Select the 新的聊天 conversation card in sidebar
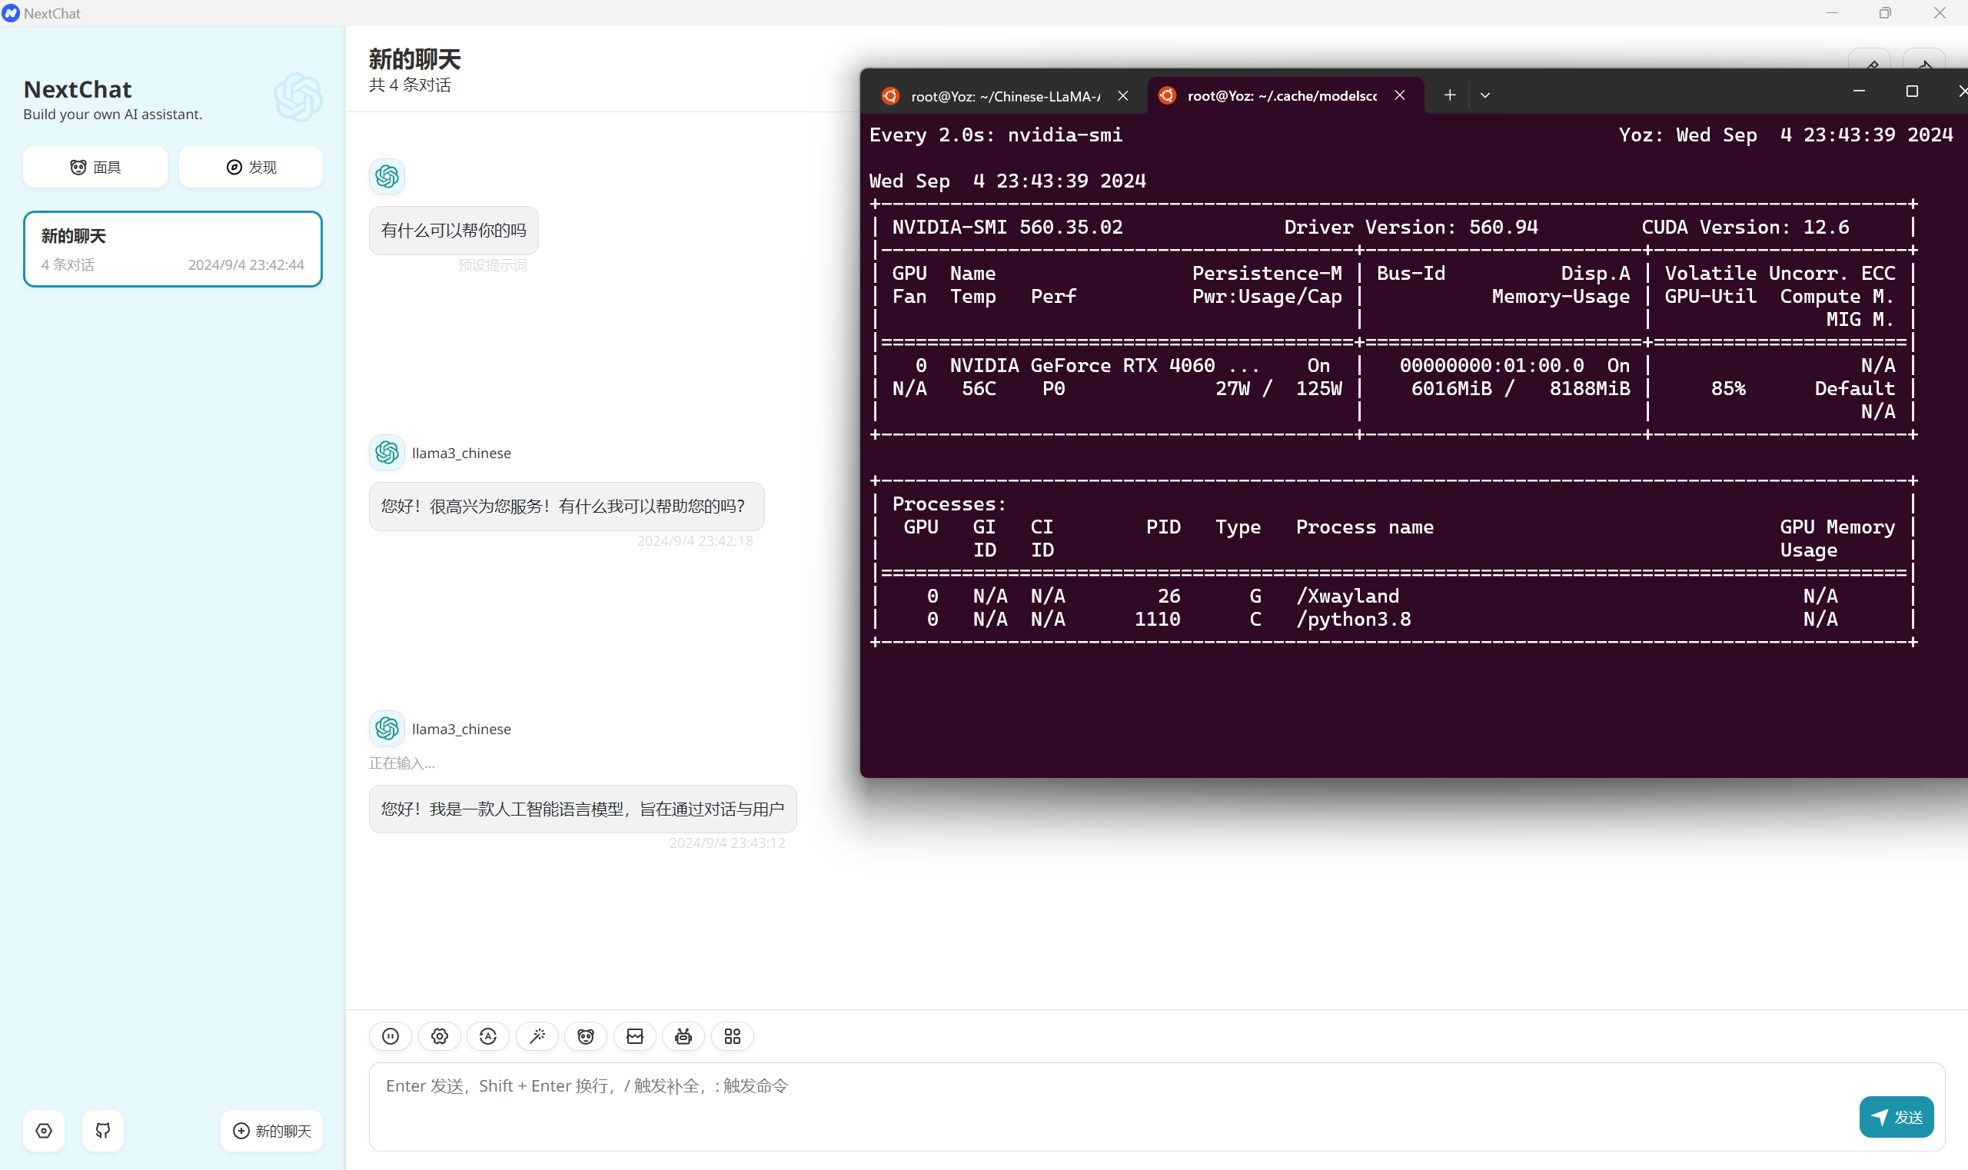The image size is (1968, 1170). (173, 249)
